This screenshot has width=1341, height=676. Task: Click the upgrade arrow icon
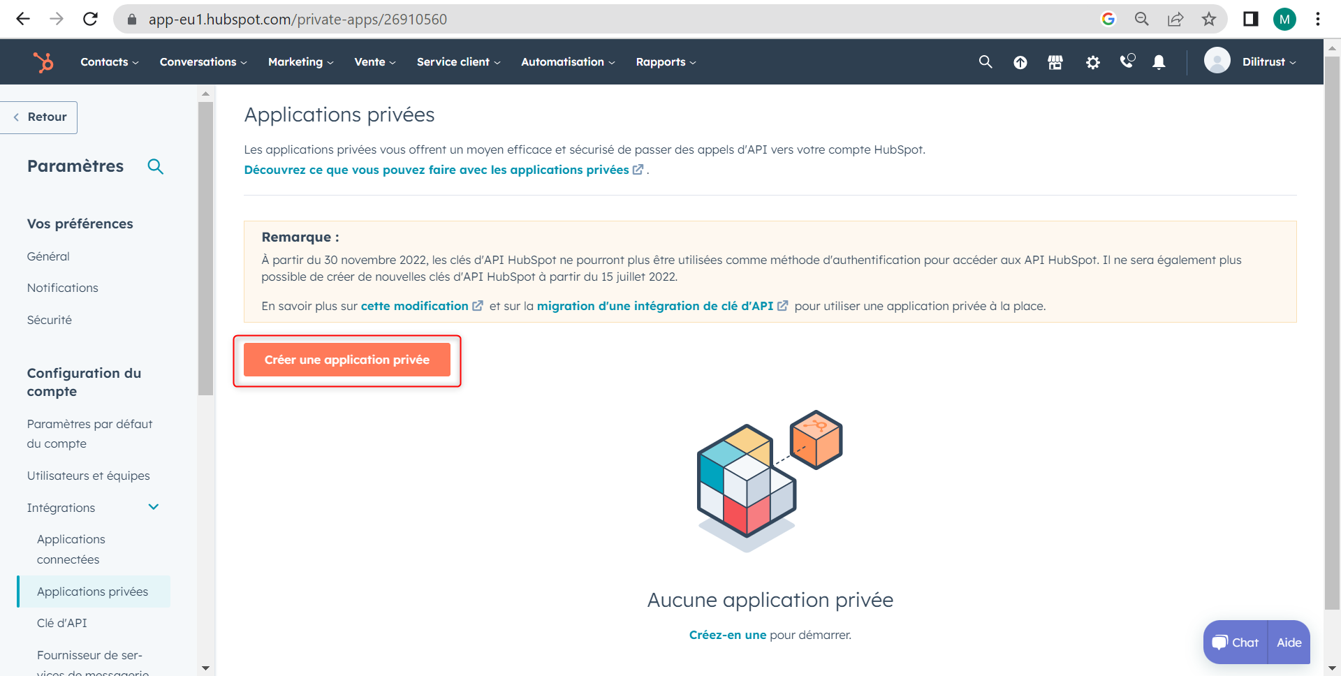coord(1020,63)
